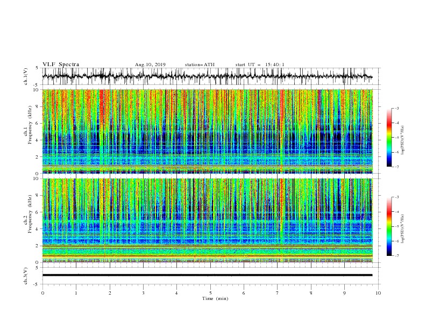Click the "VLF Spectra" plot title
This screenshot has height=329, width=426.
tap(61, 65)
